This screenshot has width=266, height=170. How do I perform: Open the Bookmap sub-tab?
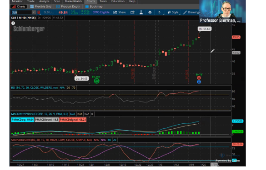click(94, 7)
